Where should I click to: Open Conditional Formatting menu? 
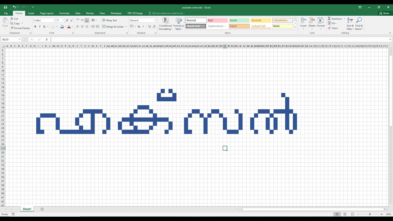[x=165, y=24]
